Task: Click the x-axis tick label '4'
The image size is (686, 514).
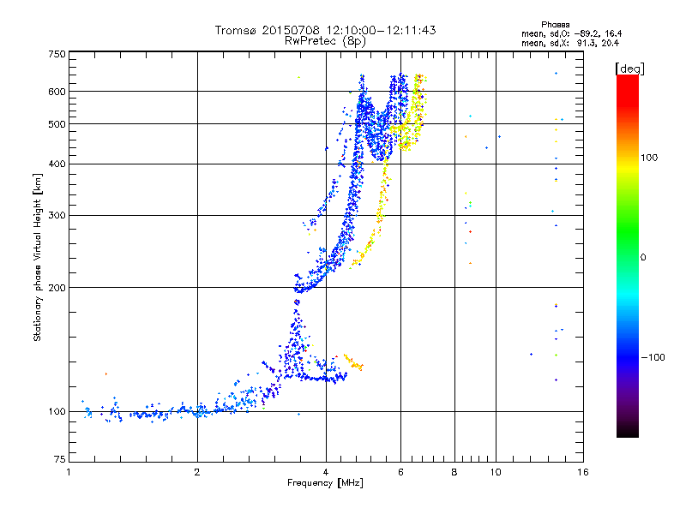Action: tap(326, 472)
